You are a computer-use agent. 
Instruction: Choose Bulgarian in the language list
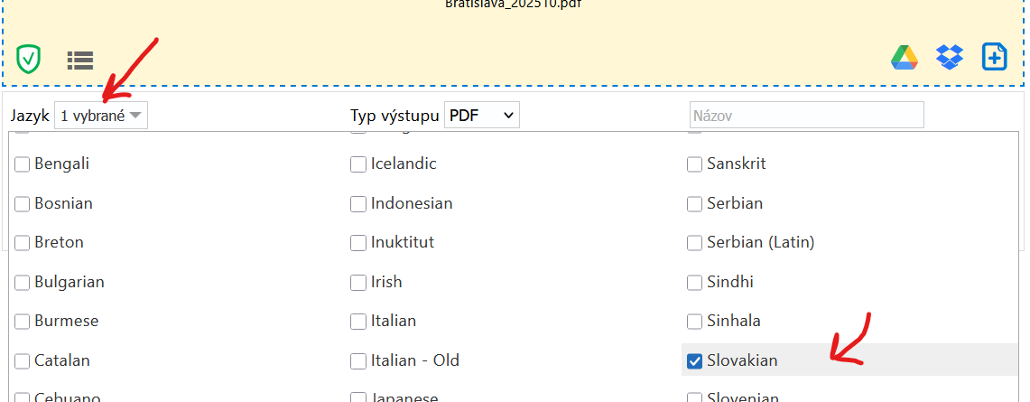[23, 283]
